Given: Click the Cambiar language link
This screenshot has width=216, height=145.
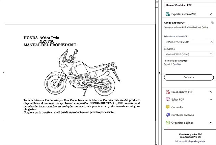Looking at the screenshot, I should tap(177, 64).
